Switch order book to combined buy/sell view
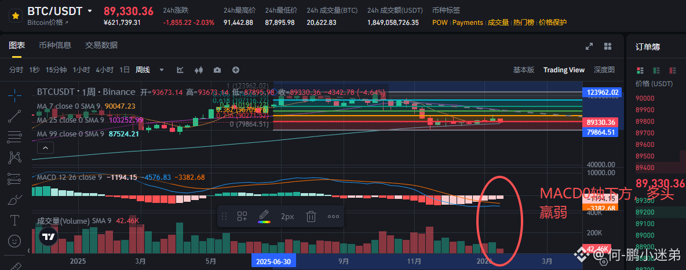The image size is (686, 270). point(641,71)
